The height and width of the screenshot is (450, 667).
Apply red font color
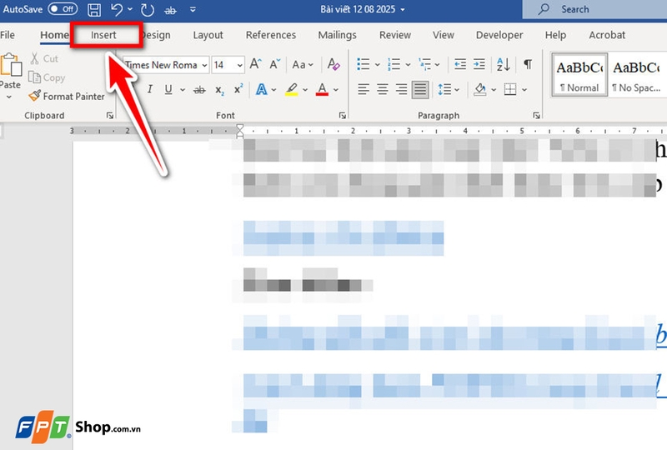322,89
